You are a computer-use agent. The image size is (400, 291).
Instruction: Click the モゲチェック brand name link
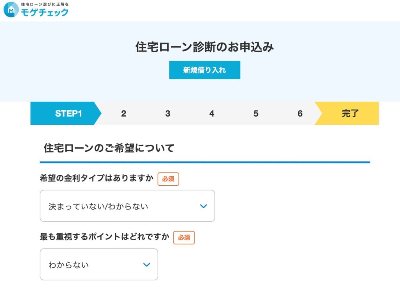click(45, 12)
